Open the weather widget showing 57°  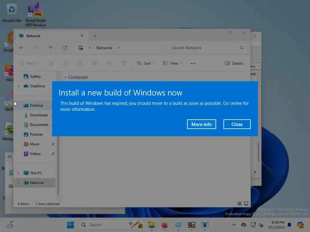[x=10, y=225]
